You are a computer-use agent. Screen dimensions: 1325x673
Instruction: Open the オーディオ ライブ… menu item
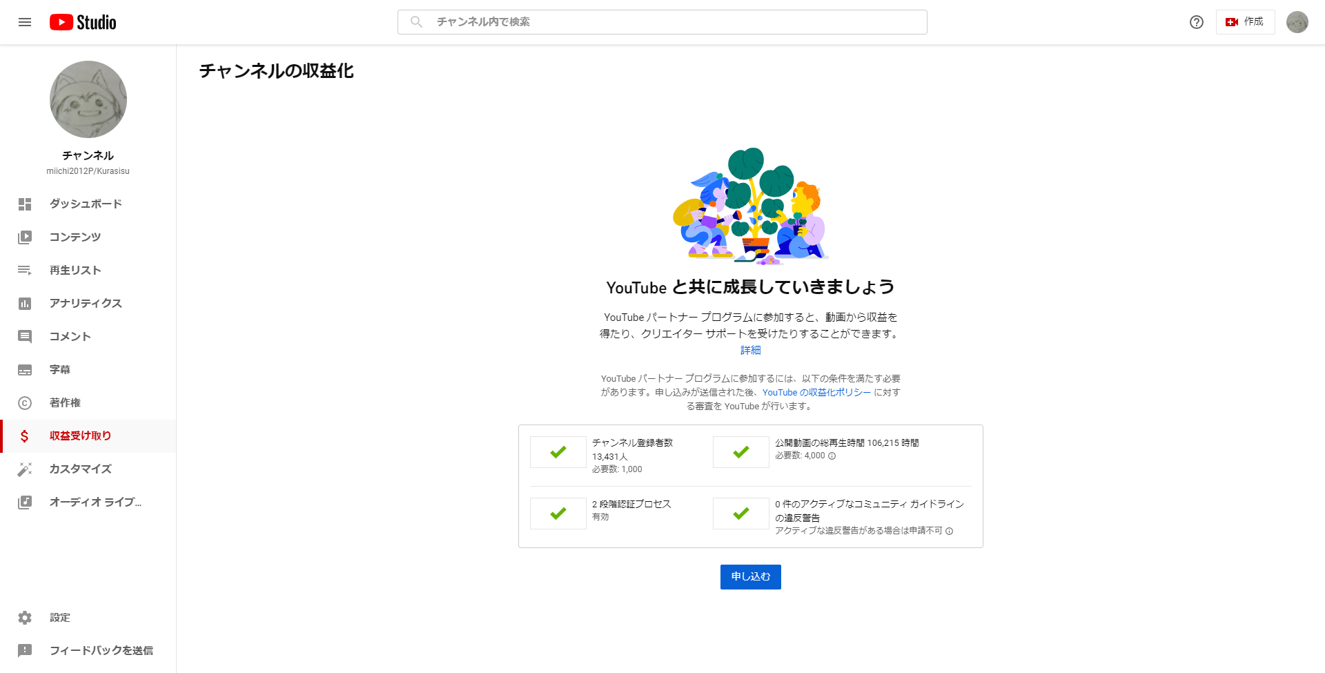[x=88, y=503]
